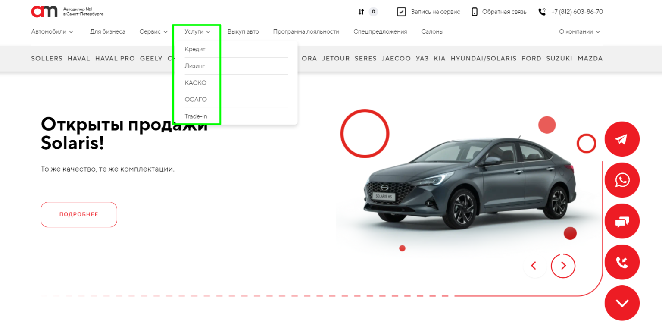Choose КАСКО in the services menu

point(196,83)
